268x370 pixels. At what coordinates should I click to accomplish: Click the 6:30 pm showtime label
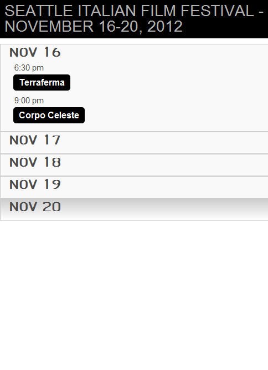tap(29, 68)
